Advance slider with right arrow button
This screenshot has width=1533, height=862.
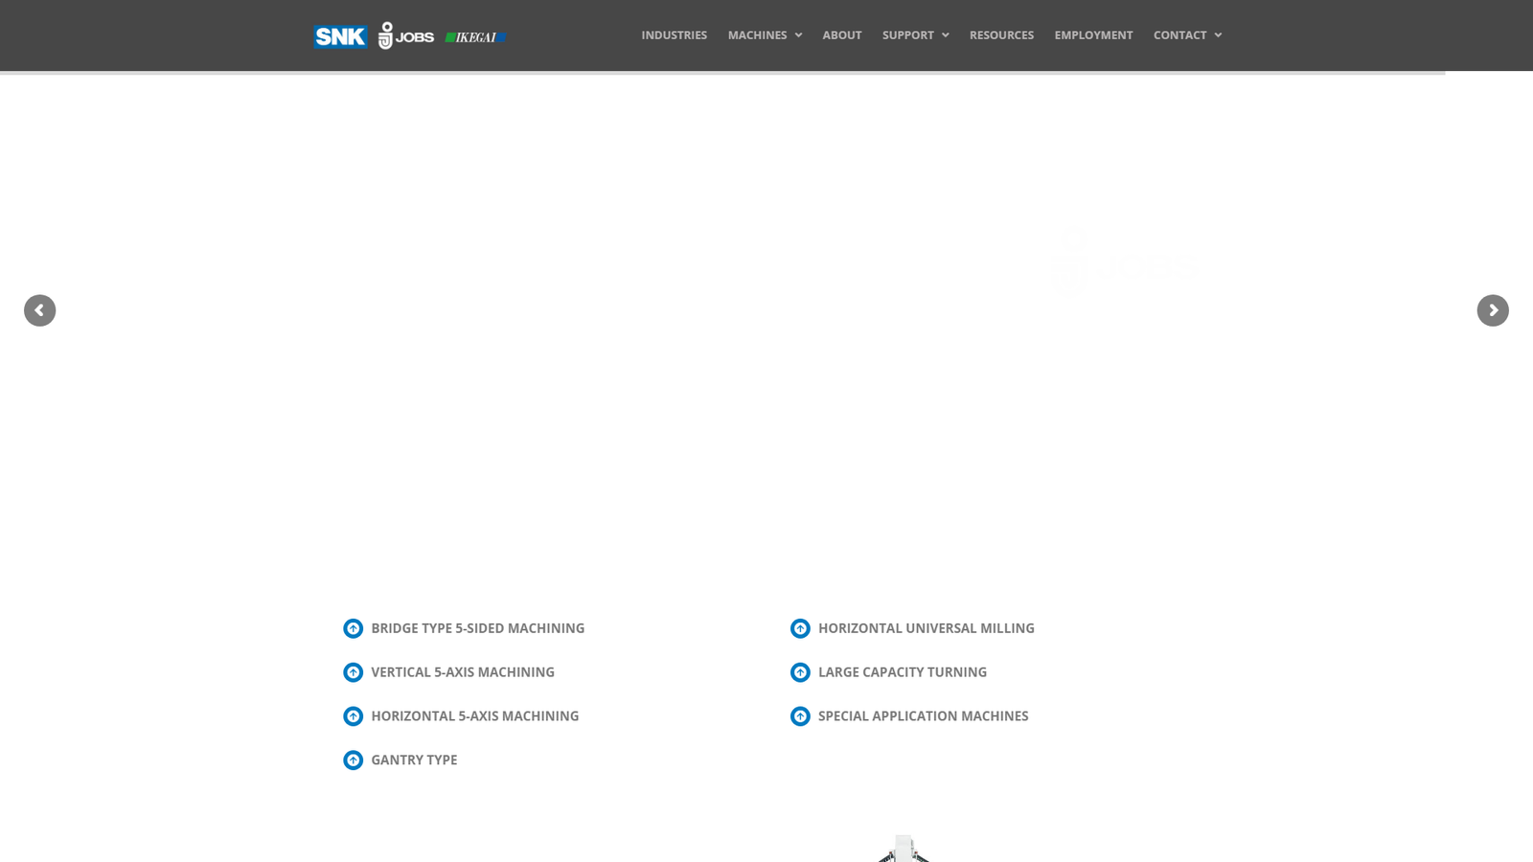(x=1492, y=310)
